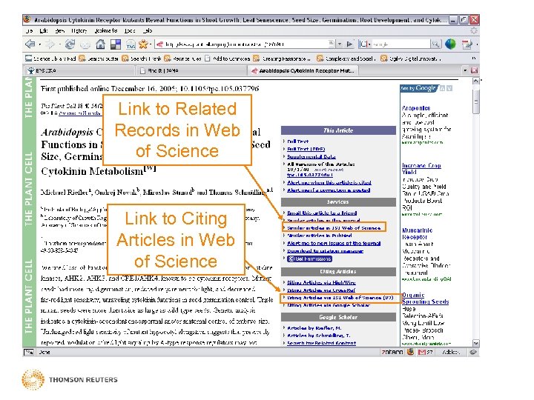Screen dimensions: 534x400
Task: Click the Get Permissions button
Action: (309, 259)
